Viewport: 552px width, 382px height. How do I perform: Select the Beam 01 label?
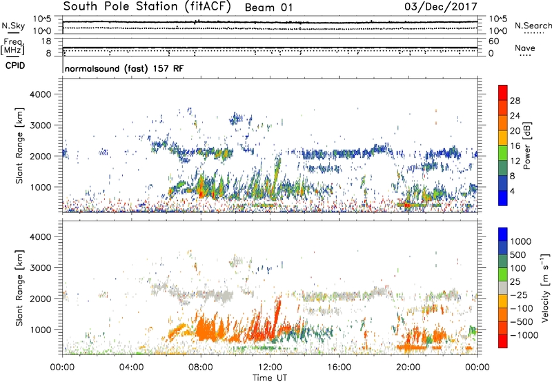[268, 8]
